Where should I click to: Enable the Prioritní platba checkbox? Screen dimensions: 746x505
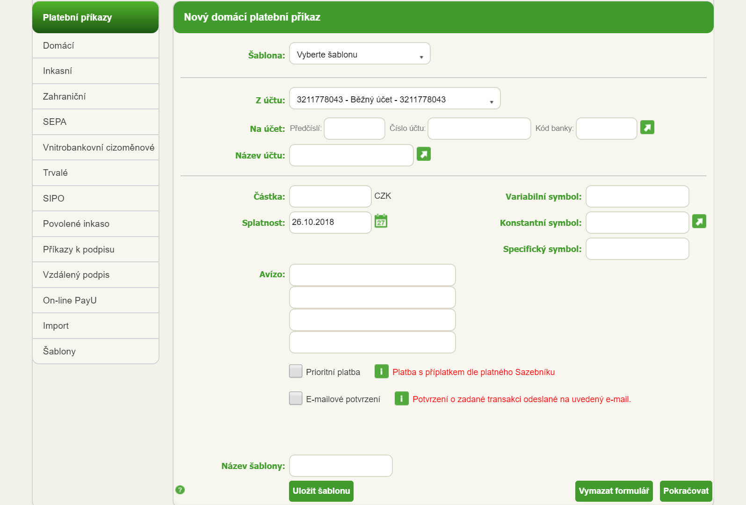click(296, 371)
